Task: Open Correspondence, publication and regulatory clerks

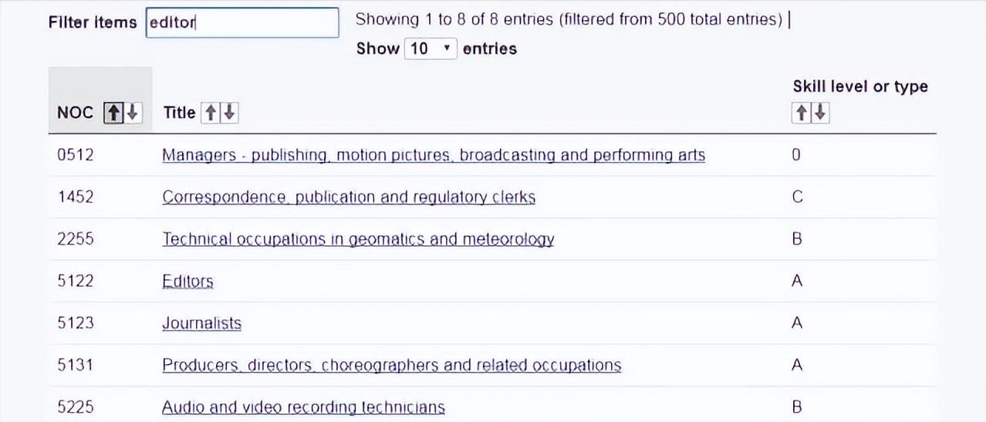Action: point(348,197)
